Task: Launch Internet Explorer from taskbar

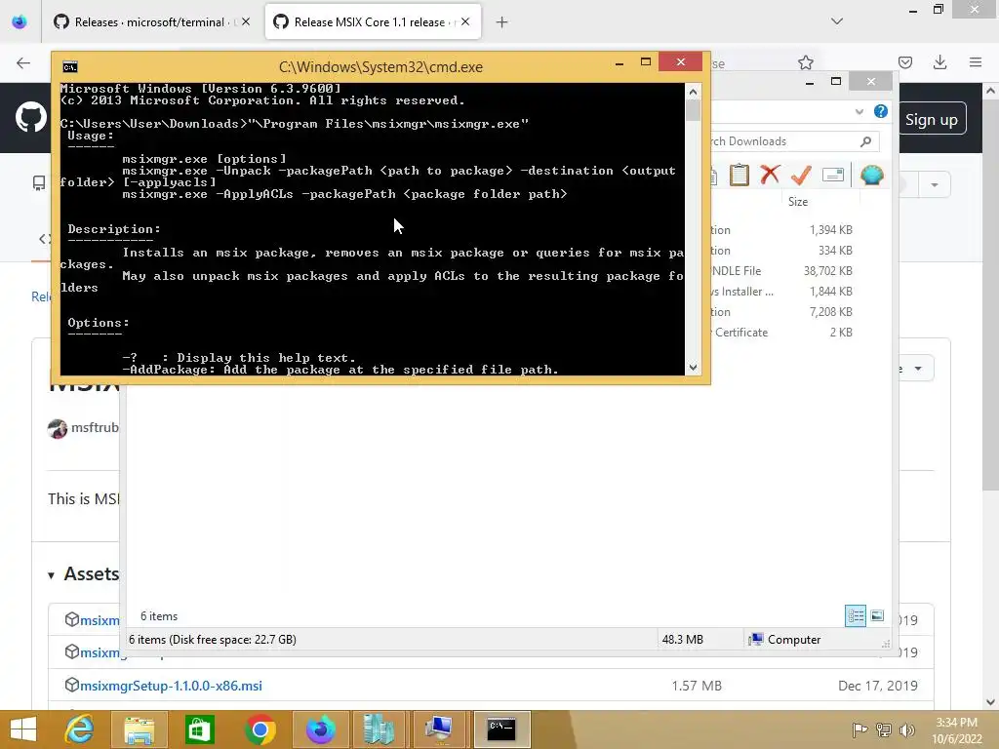Action: [x=80, y=729]
